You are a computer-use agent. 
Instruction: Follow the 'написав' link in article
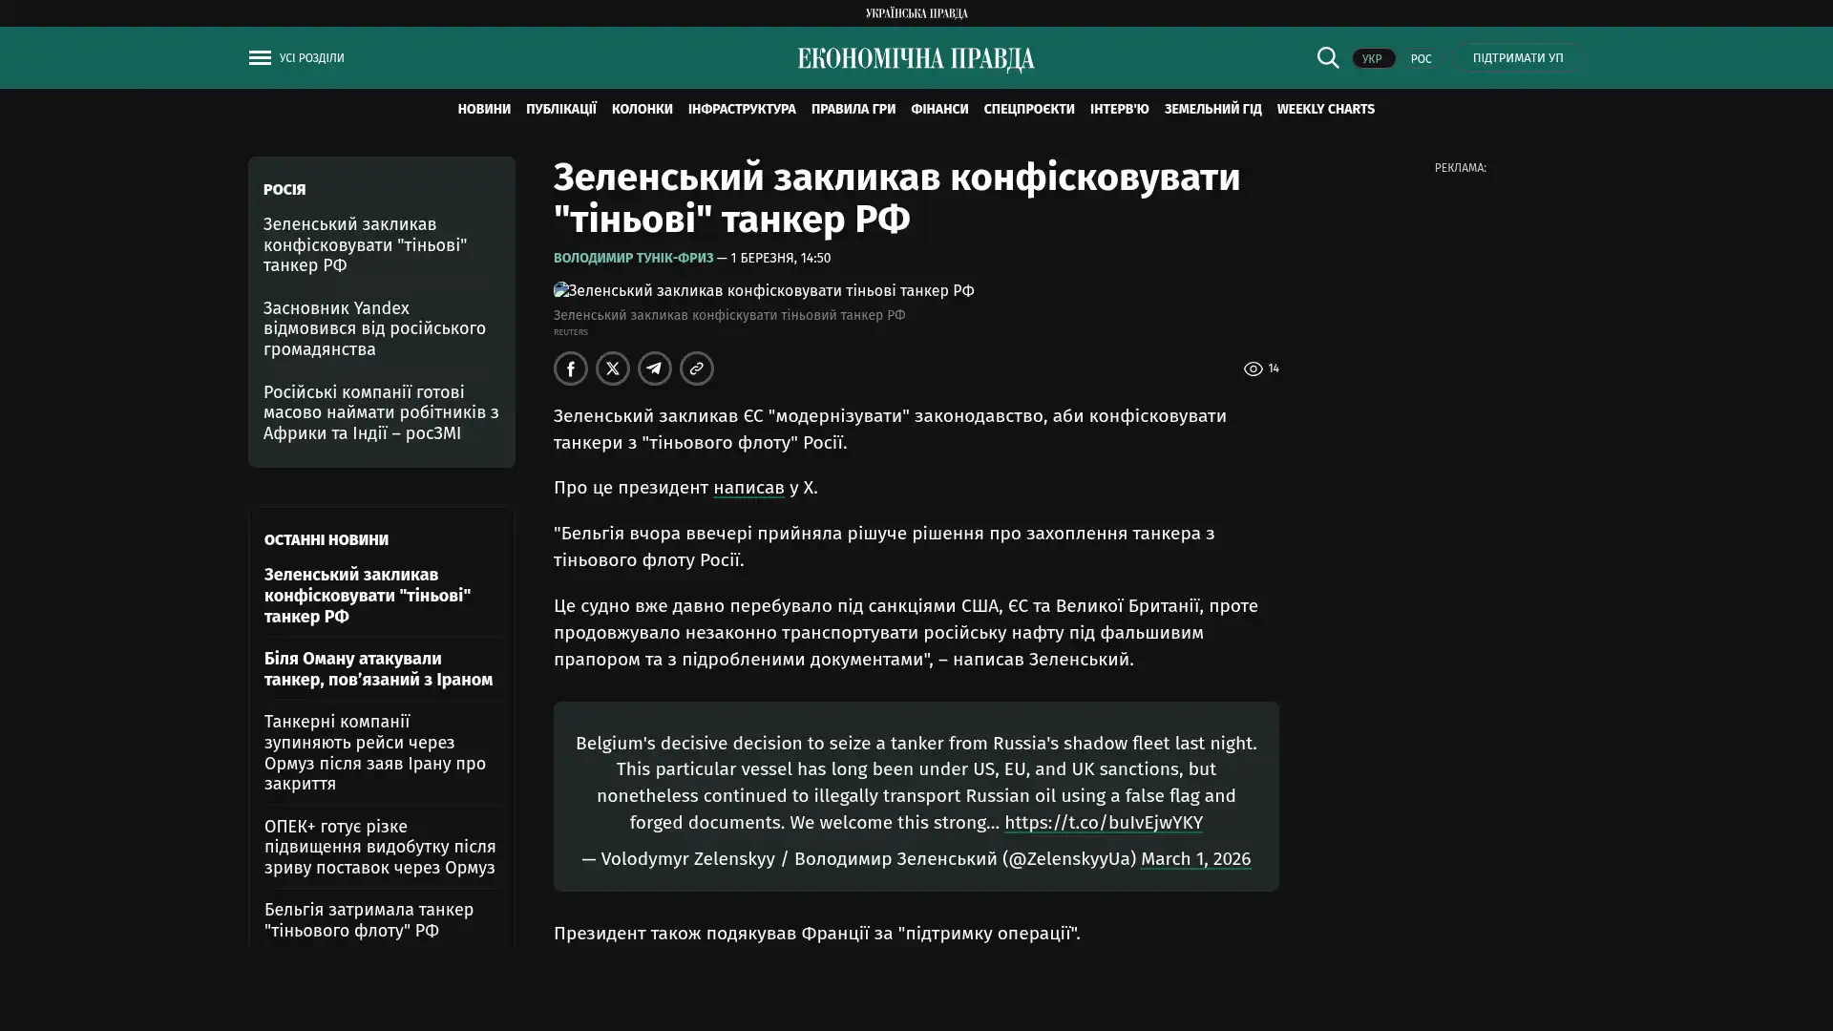click(748, 488)
